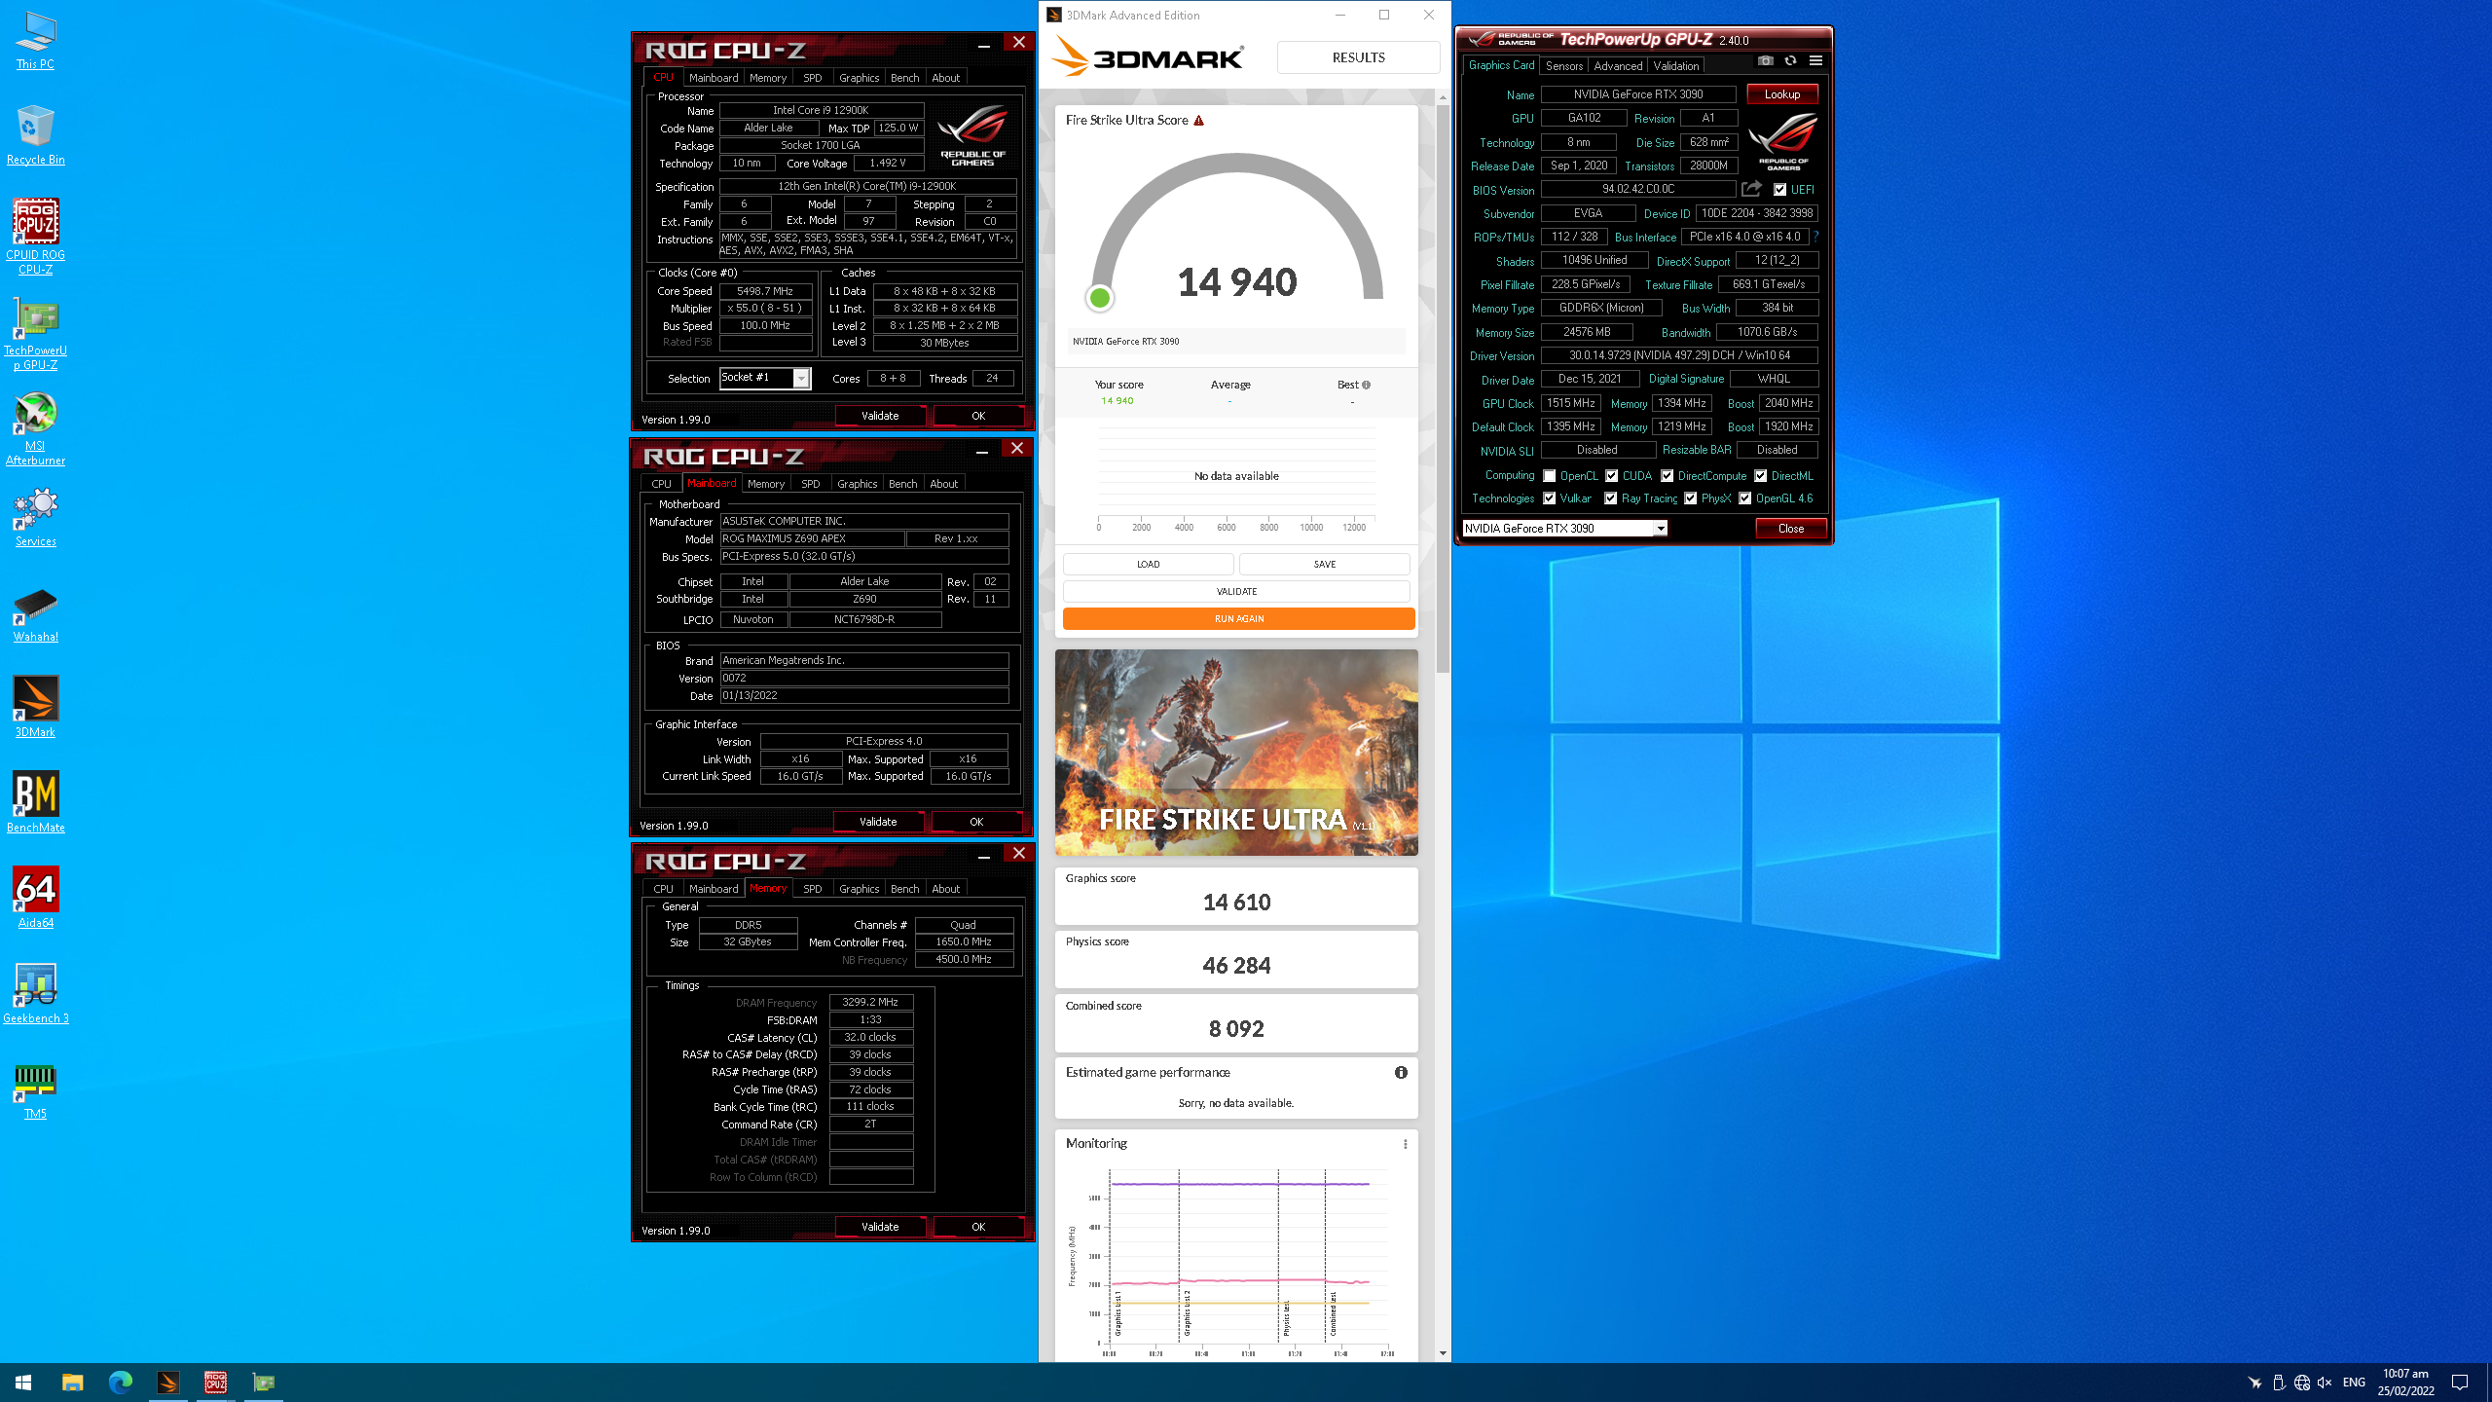Click scrollbar down arrow in 3DMark
Image resolution: width=2492 pixels, height=1402 pixels.
pyautogui.click(x=1443, y=1353)
